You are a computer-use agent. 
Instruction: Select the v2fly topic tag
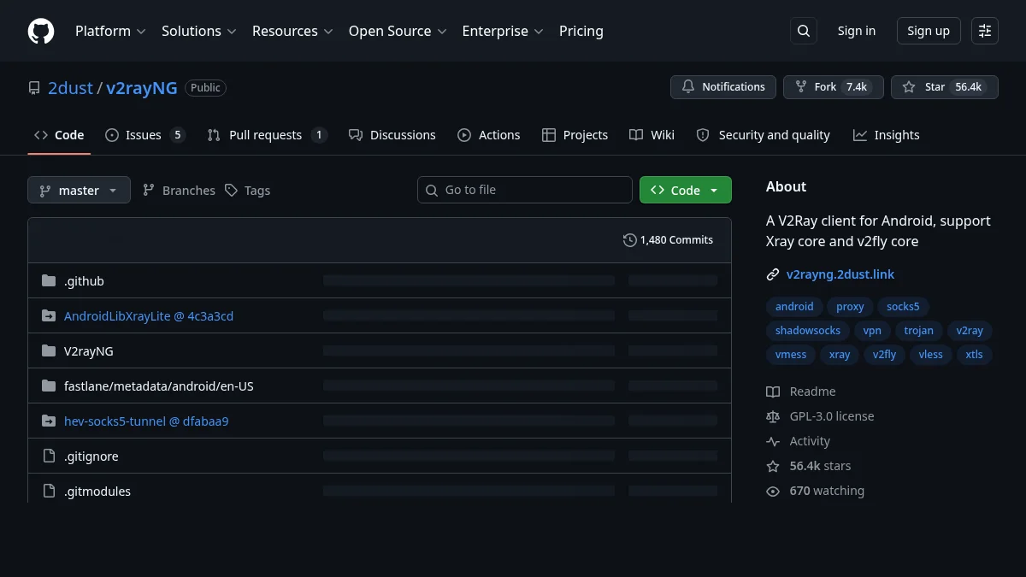884,355
